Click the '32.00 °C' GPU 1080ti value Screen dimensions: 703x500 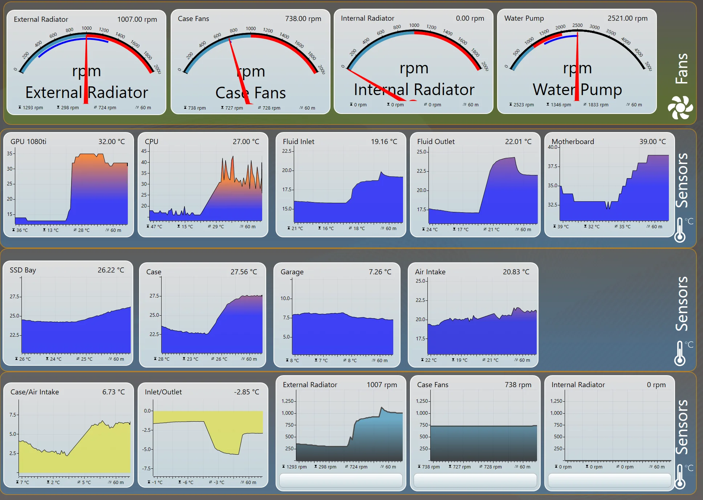111,142
